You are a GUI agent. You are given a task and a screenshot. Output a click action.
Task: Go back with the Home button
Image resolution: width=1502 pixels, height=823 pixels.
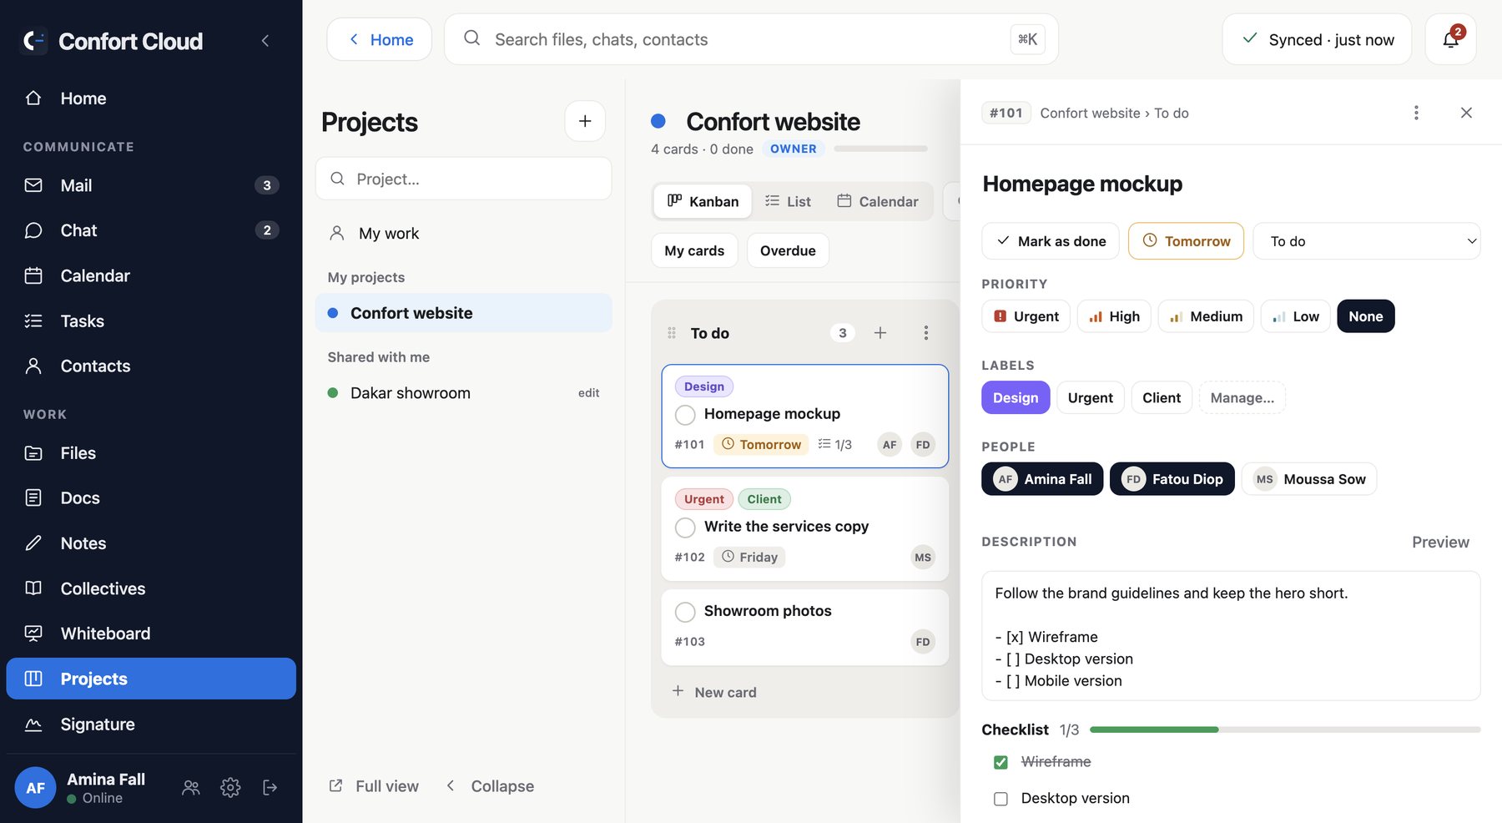pyautogui.click(x=380, y=39)
